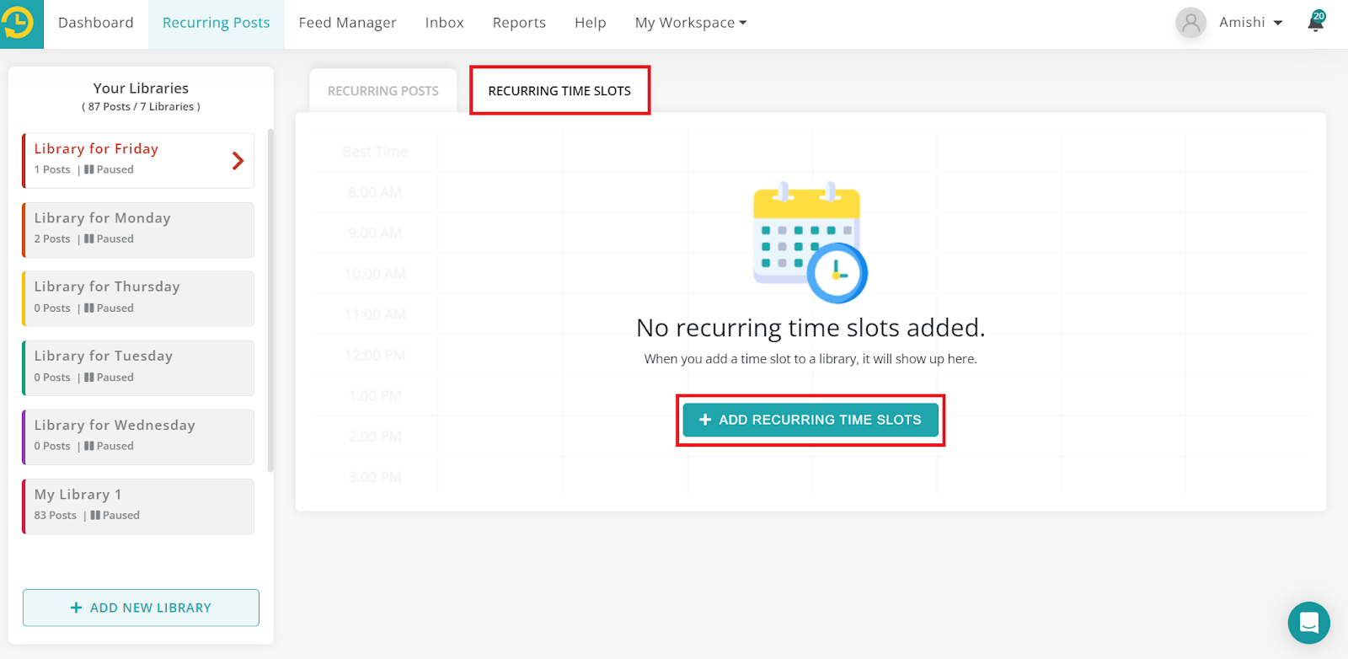Open the Help menu
This screenshot has height=659, width=1348.
[591, 23]
